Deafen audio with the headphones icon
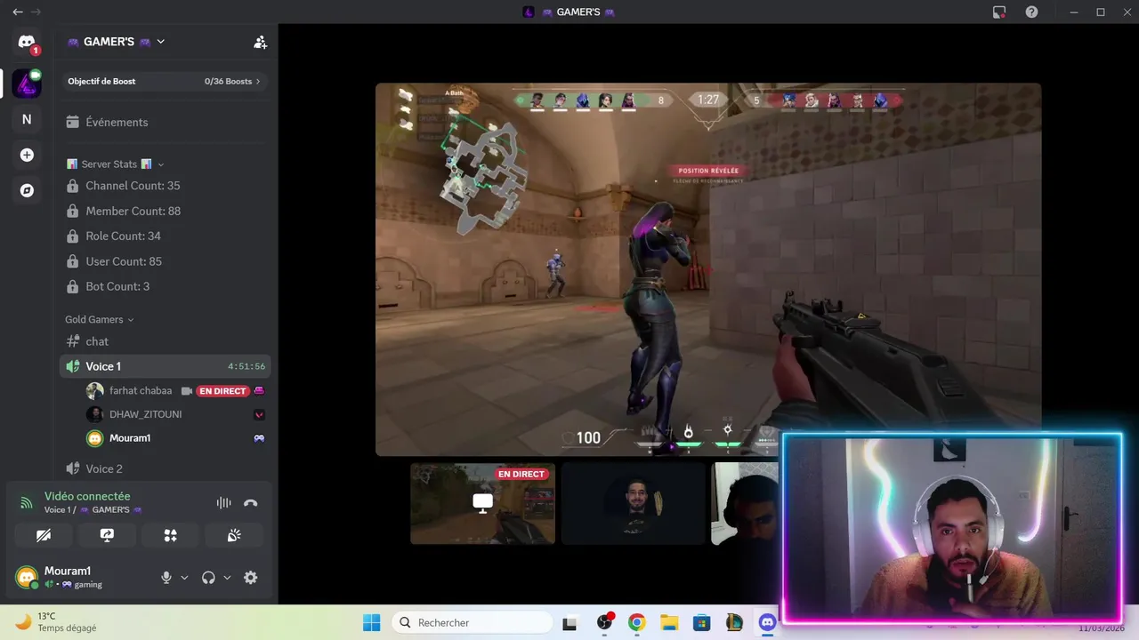The width and height of the screenshot is (1139, 640). 208,578
